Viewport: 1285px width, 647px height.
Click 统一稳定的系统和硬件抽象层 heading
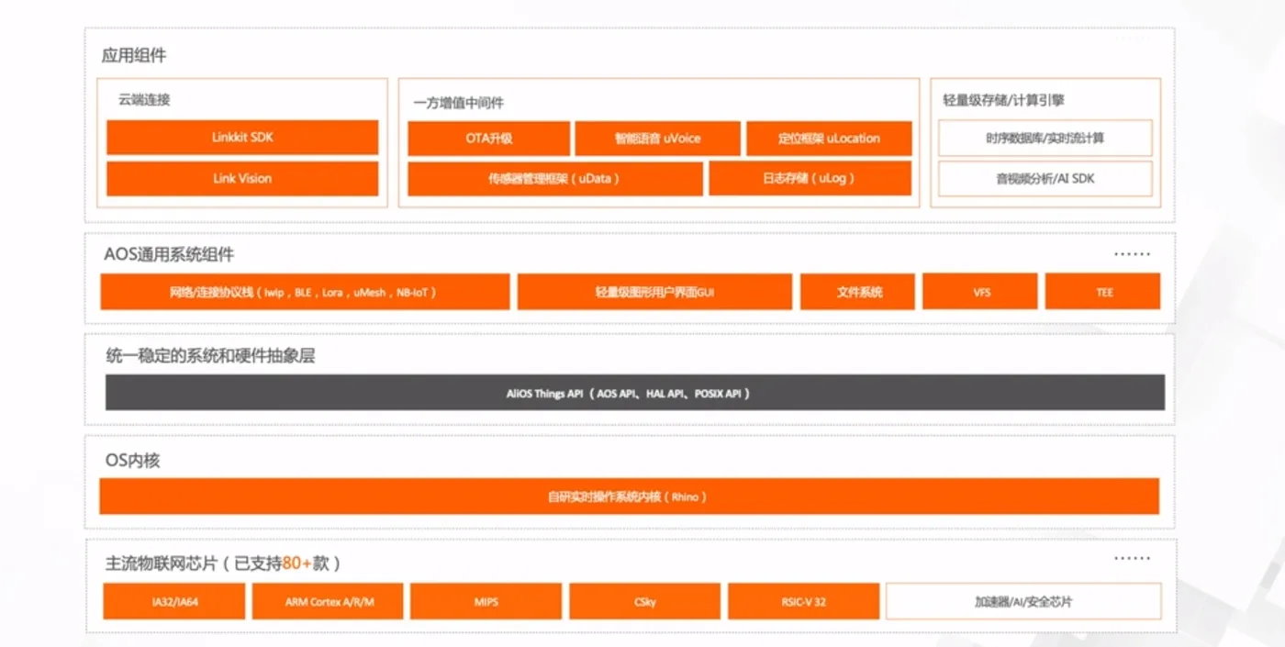click(x=210, y=356)
